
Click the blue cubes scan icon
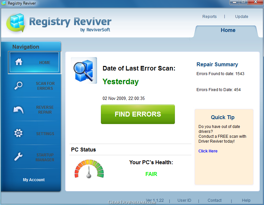(x=84, y=71)
